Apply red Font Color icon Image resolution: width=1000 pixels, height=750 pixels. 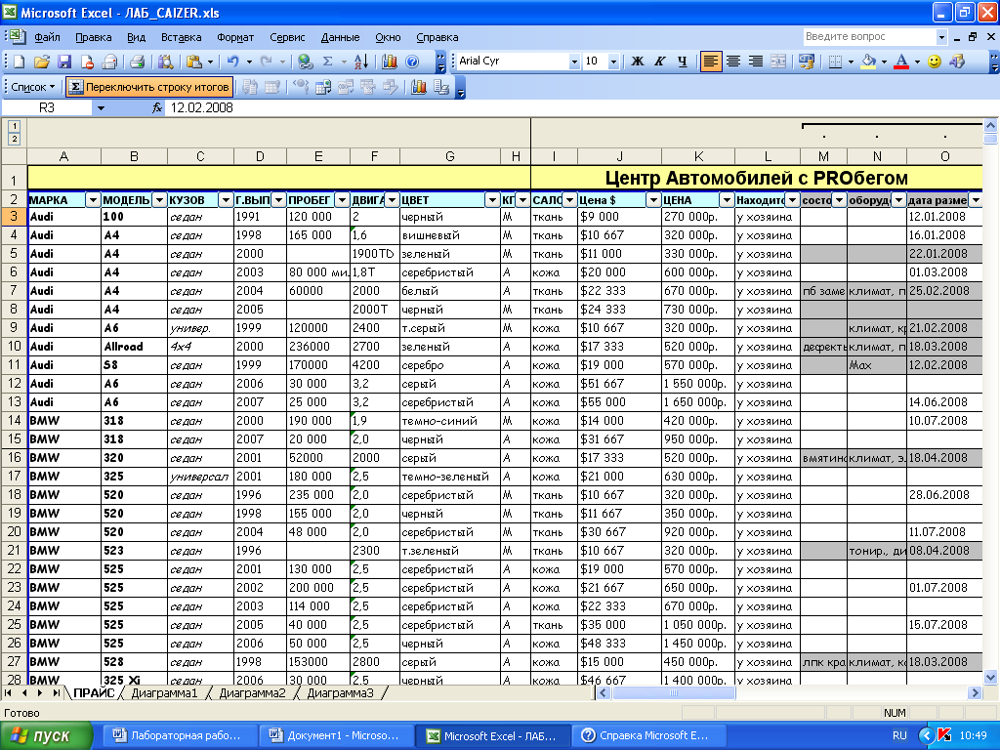(901, 62)
